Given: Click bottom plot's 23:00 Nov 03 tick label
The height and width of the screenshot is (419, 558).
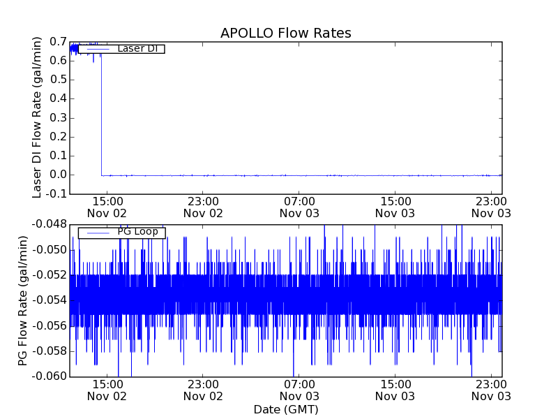Looking at the screenshot, I should tap(492, 390).
